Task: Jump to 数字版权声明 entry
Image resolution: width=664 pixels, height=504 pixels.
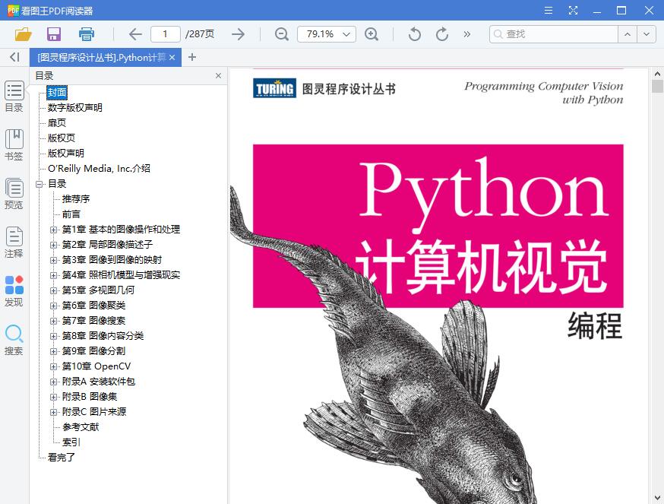Action: coord(75,108)
